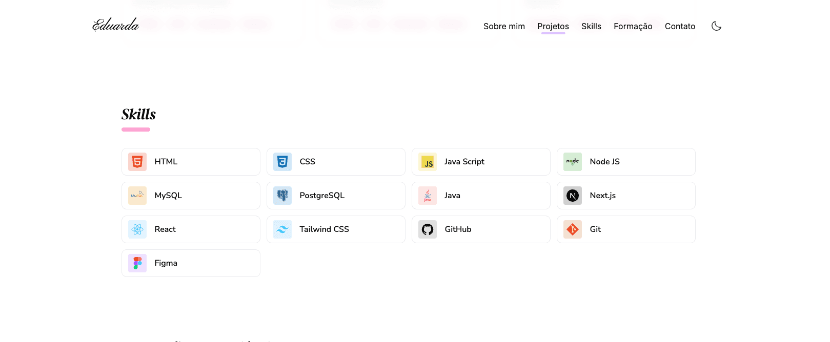
Task: Click the MySQL dolphin icon
Action: (x=137, y=196)
